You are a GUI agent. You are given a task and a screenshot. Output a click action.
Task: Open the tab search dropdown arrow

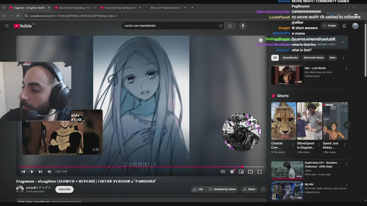pos(3,8)
